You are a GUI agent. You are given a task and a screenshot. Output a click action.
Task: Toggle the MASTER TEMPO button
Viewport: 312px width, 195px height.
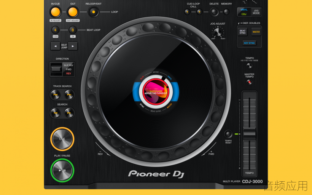tap(249, 82)
